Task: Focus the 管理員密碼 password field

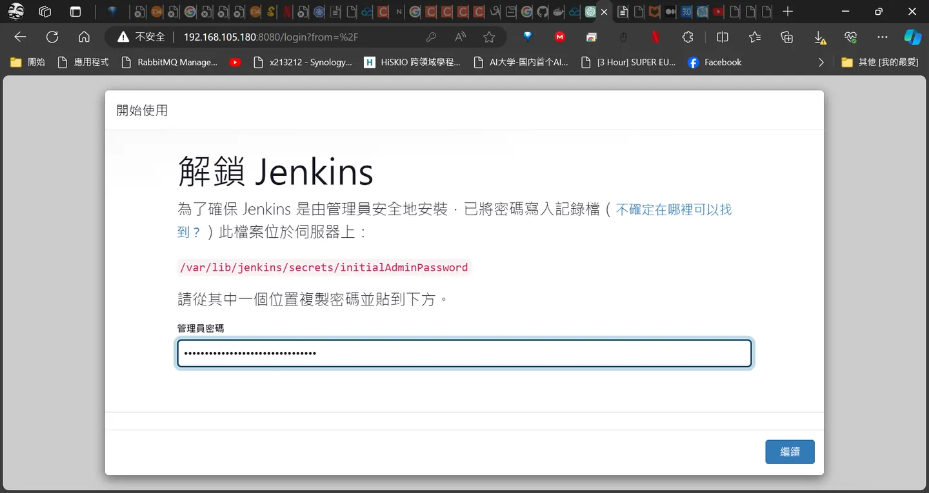Action: tap(464, 354)
